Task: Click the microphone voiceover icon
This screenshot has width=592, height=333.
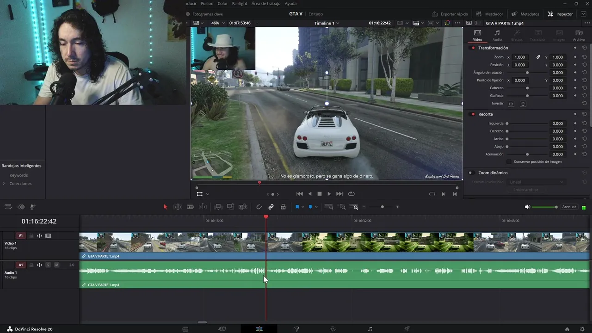Action: 32,207
